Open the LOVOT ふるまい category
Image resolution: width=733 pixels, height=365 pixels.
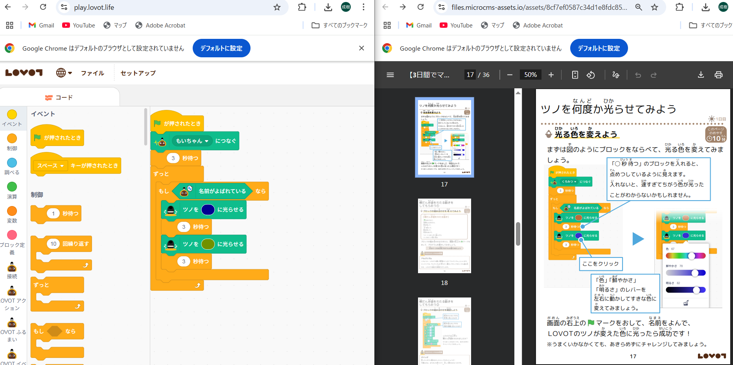12,330
